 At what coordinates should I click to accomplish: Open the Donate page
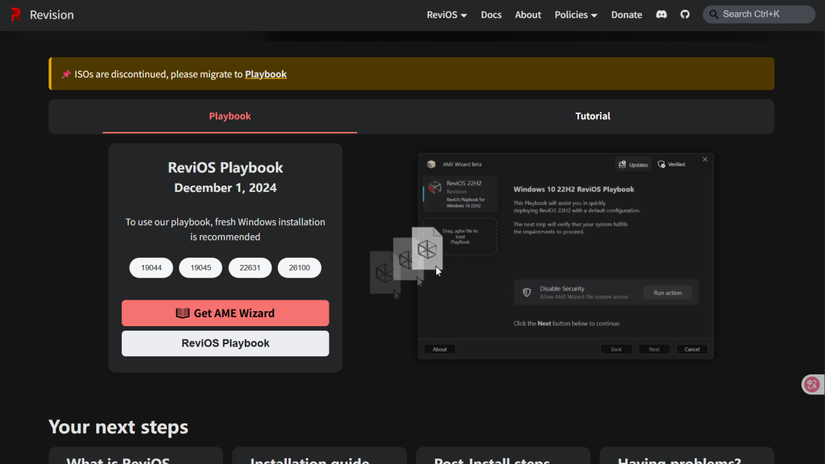tap(626, 15)
